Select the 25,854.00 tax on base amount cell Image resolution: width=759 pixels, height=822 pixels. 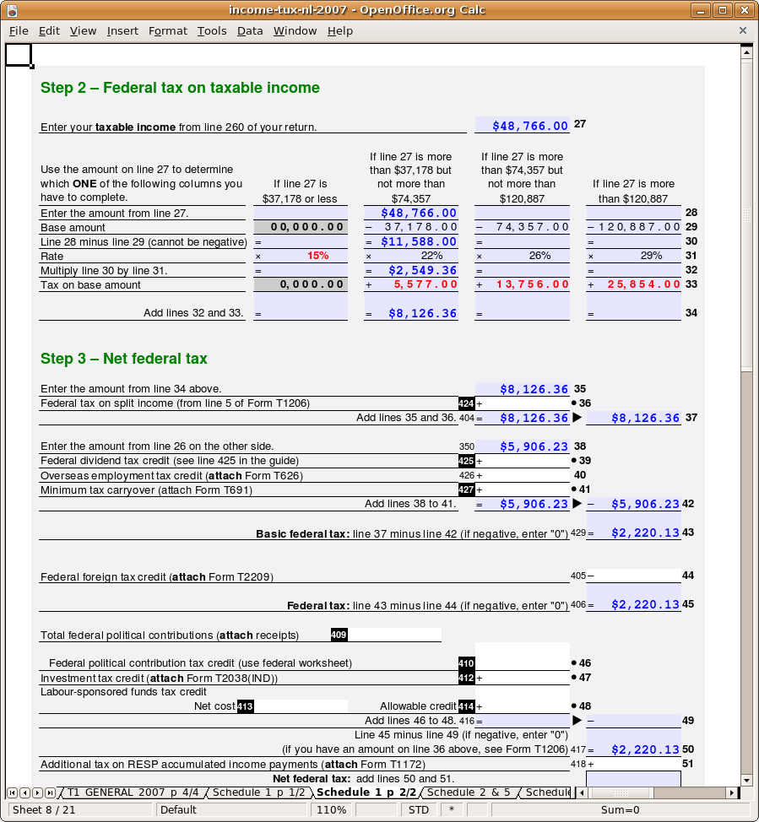(634, 284)
